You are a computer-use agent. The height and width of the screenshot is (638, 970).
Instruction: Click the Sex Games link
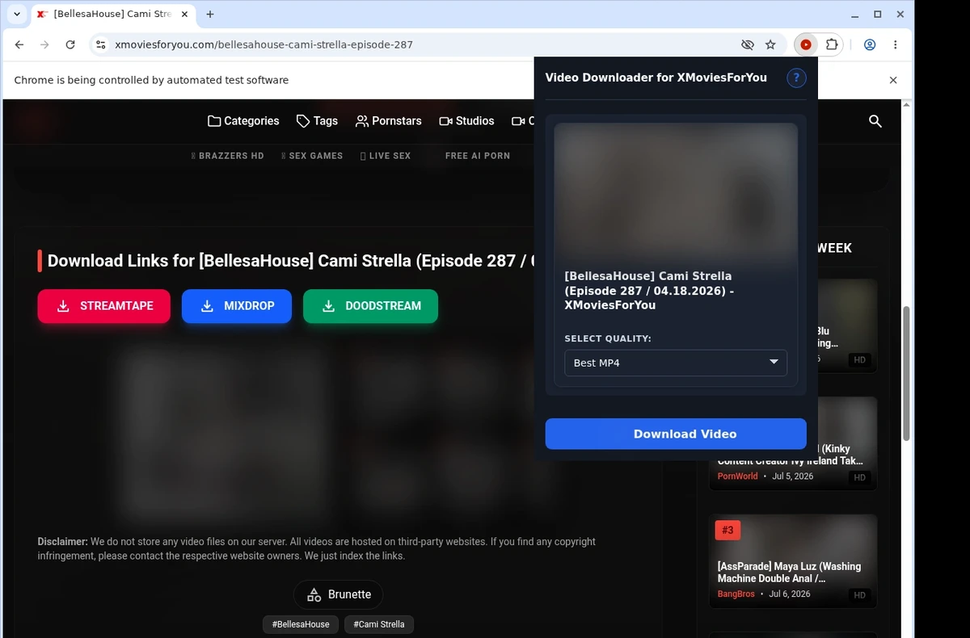coord(312,156)
